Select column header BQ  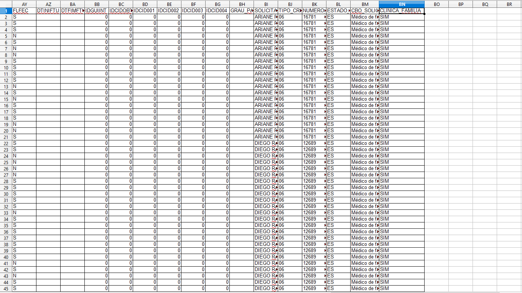(485, 4)
